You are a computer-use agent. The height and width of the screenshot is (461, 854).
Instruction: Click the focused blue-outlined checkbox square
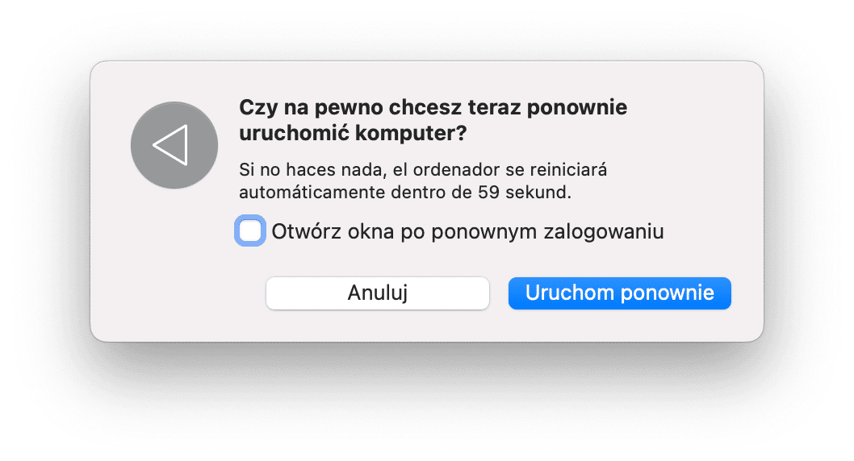pyautogui.click(x=250, y=231)
